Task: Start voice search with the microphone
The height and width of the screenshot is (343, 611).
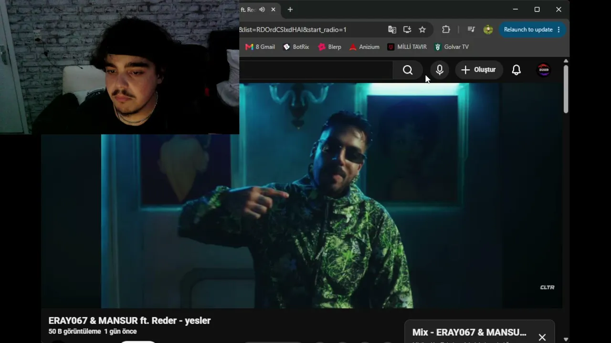Action: [440, 70]
